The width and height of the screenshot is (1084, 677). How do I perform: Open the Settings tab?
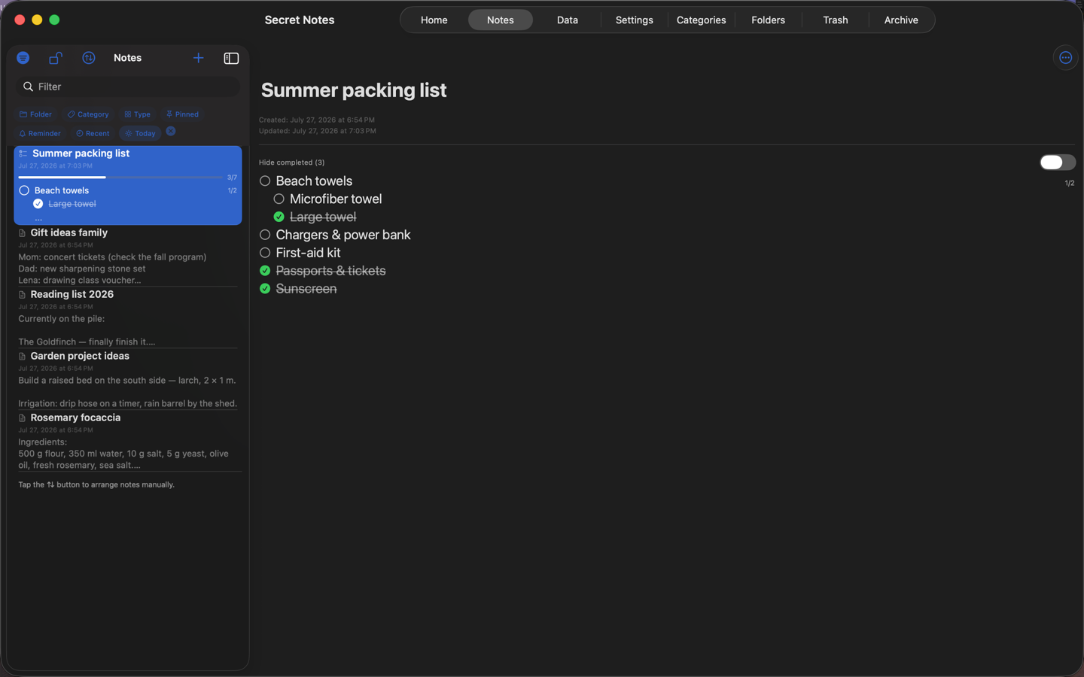point(635,20)
